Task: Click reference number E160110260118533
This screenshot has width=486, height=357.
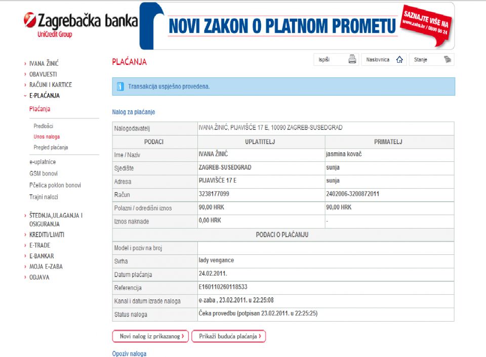Action: click(223, 287)
